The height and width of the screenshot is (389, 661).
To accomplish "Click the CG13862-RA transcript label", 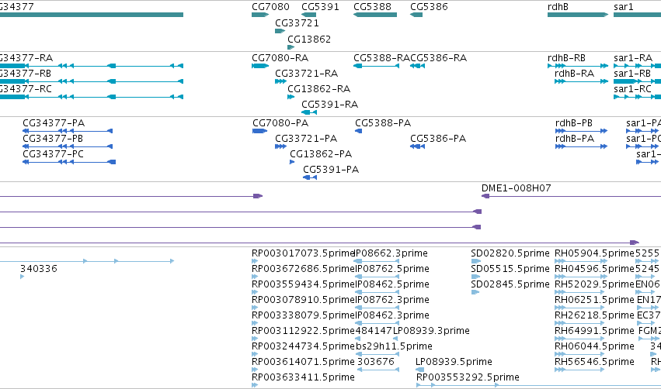I will 318,89.
